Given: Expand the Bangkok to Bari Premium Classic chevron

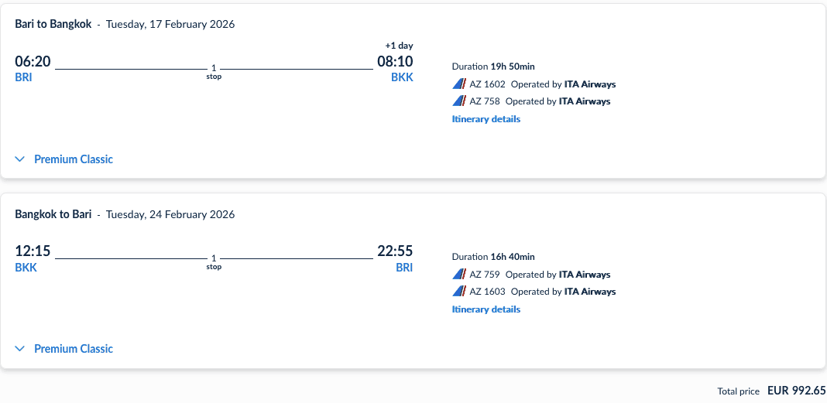Looking at the screenshot, I should click(x=21, y=349).
